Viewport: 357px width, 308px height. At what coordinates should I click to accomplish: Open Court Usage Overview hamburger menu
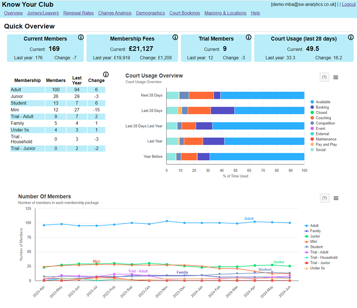coord(336,77)
